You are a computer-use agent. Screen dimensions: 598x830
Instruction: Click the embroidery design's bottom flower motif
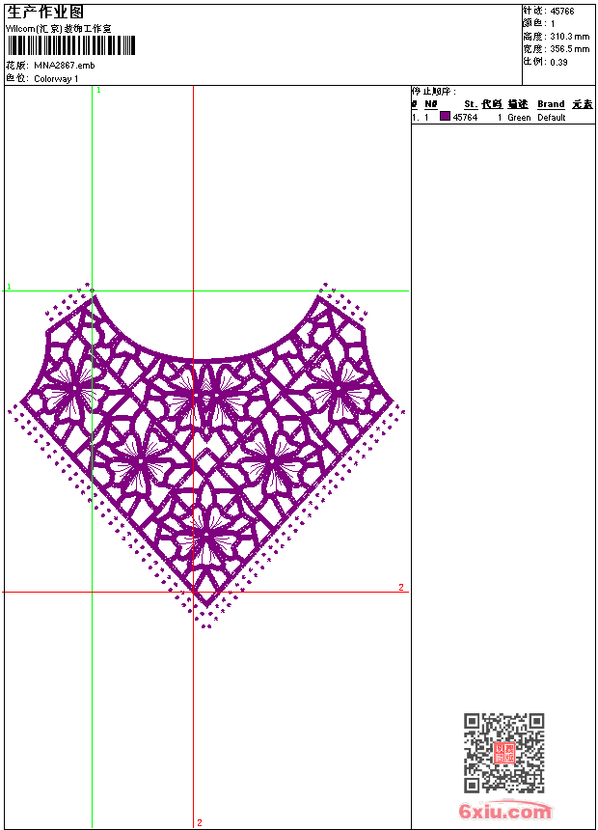206,530
